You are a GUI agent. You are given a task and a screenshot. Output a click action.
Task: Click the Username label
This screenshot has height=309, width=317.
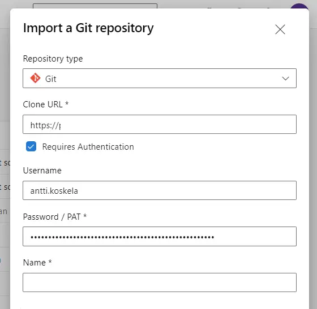click(x=42, y=171)
